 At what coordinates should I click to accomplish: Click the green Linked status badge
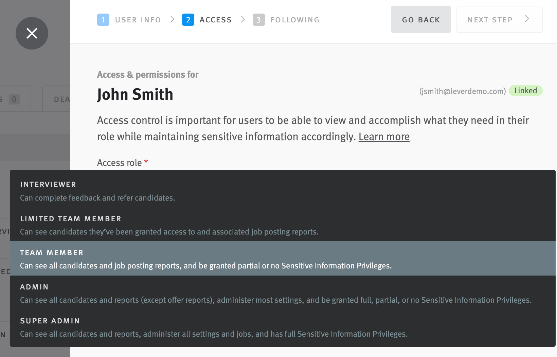tap(525, 91)
